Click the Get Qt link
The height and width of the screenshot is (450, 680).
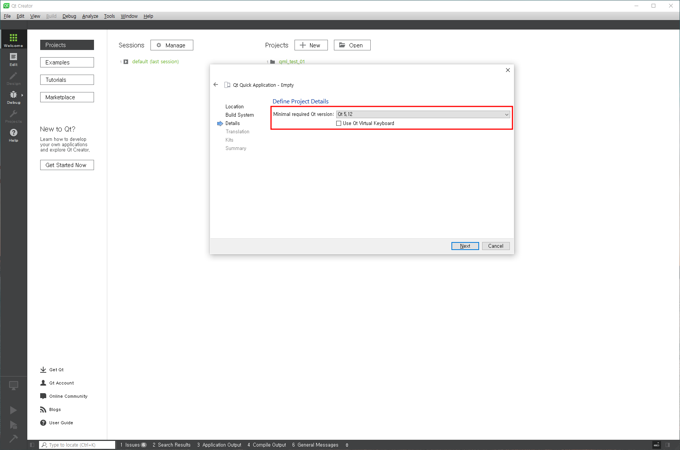tap(56, 370)
